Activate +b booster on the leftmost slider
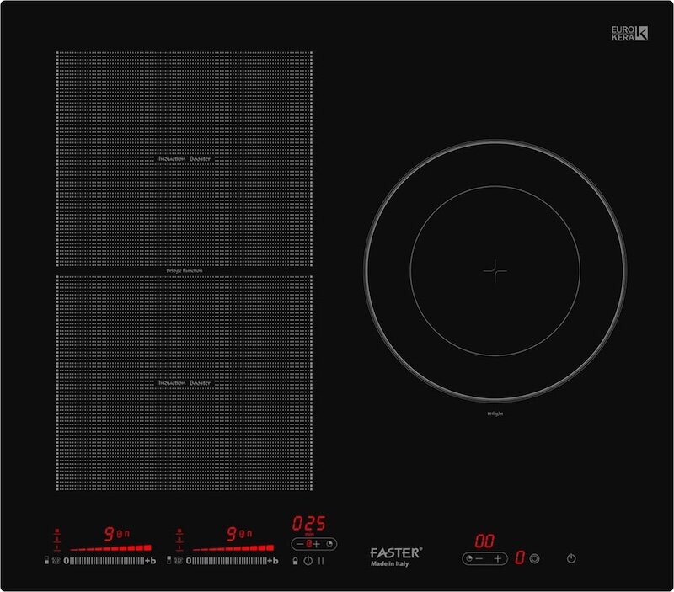The height and width of the screenshot is (592, 674). pos(151,560)
